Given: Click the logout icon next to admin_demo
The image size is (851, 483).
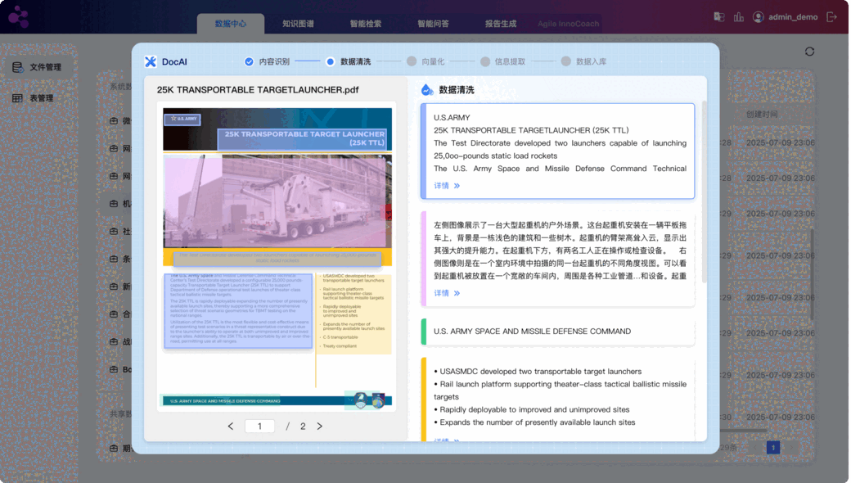Looking at the screenshot, I should [831, 17].
